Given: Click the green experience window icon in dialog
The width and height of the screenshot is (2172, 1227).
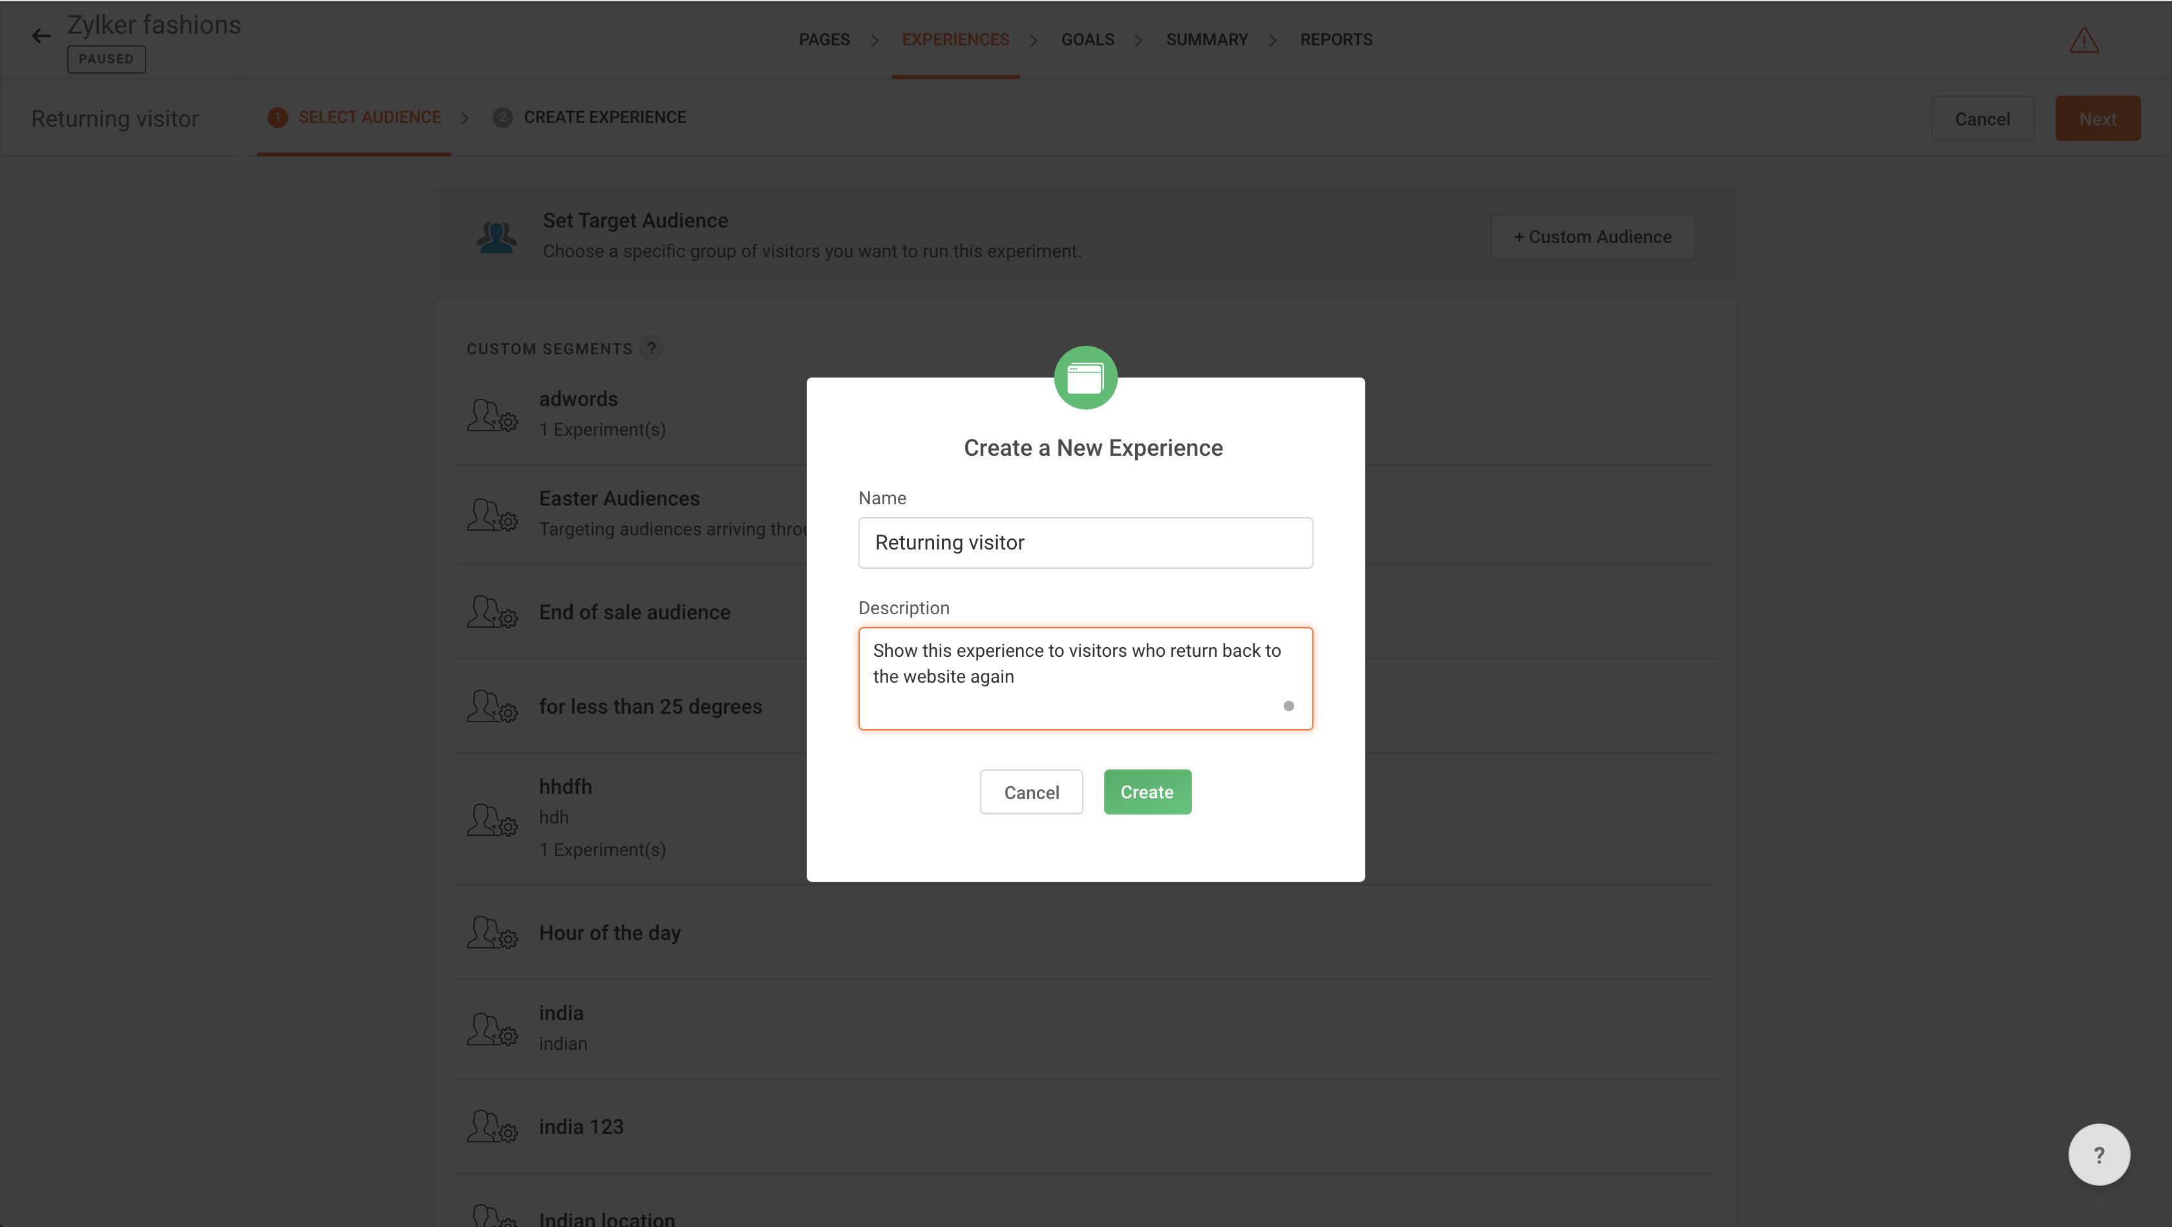Looking at the screenshot, I should coord(1085,377).
